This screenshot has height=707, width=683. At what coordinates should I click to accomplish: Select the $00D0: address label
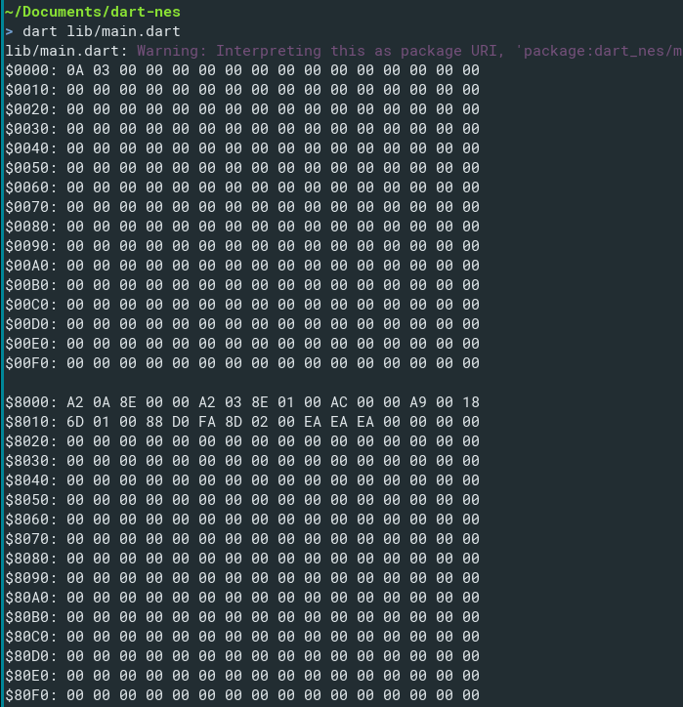click(31, 324)
